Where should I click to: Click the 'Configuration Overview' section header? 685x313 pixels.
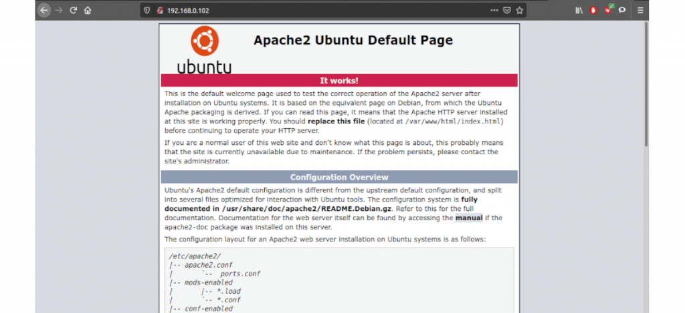click(339, 177)
